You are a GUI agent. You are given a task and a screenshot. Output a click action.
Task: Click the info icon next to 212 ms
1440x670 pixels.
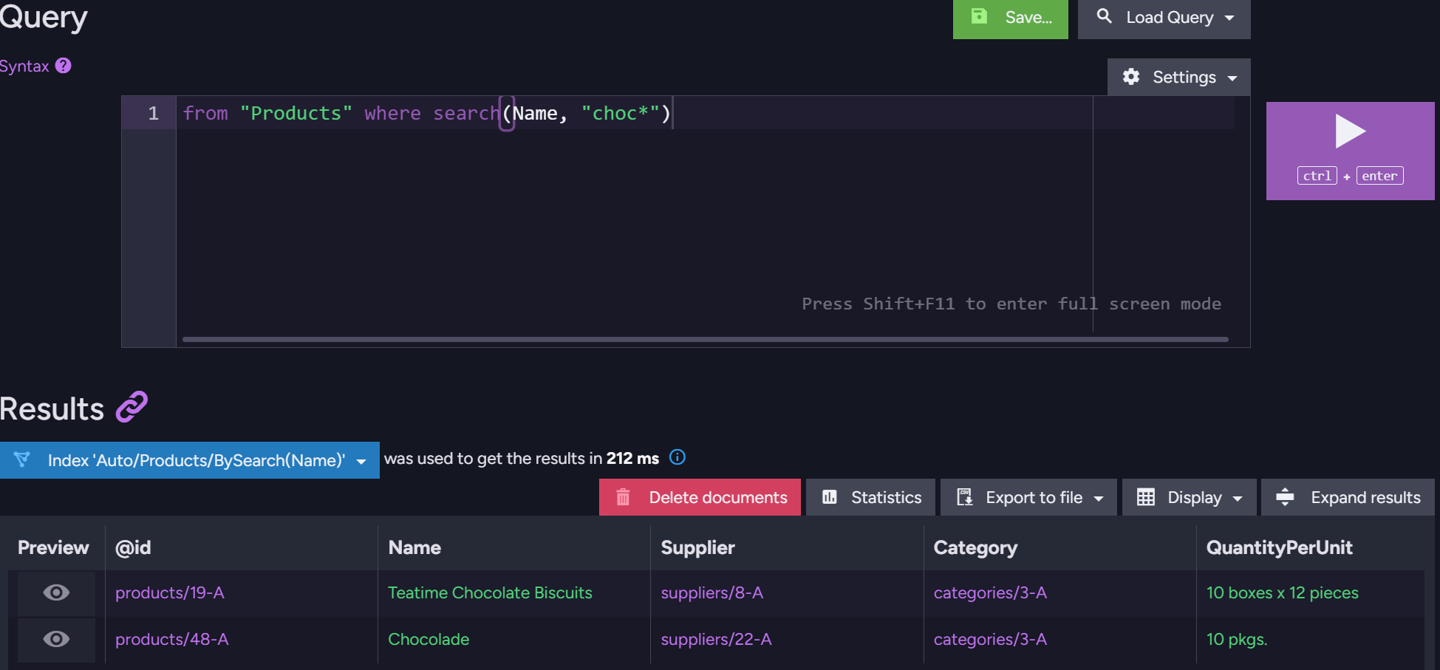(x=677, y=457)
